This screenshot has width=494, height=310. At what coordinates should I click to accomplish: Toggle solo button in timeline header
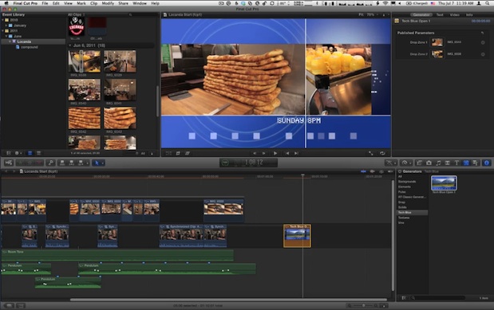coord(381,171)
